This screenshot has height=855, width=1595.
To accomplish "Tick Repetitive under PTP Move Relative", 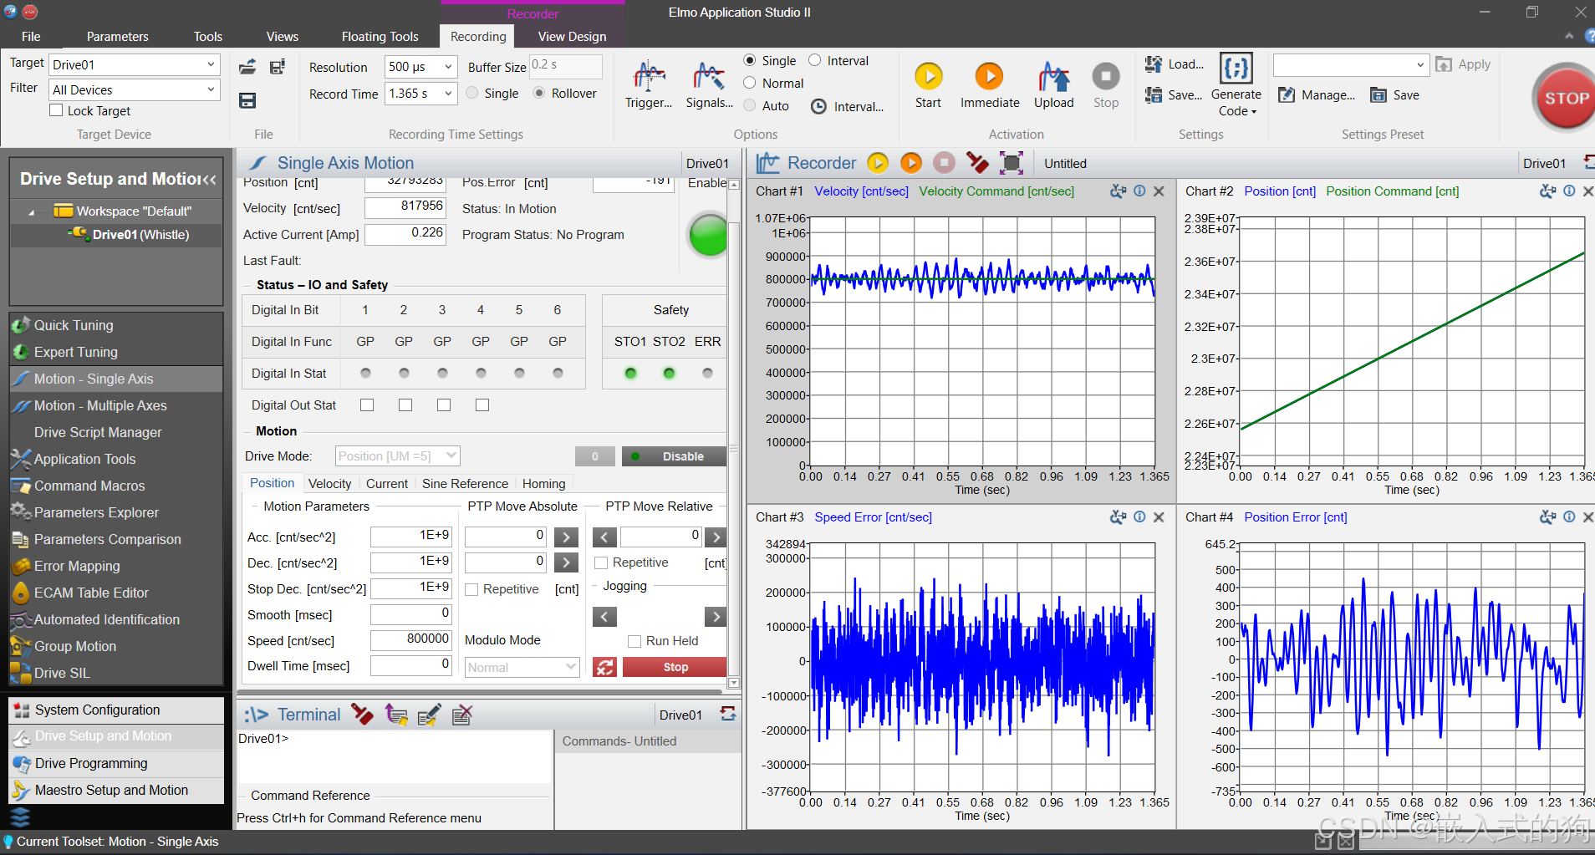I will [x=601, y=562].
